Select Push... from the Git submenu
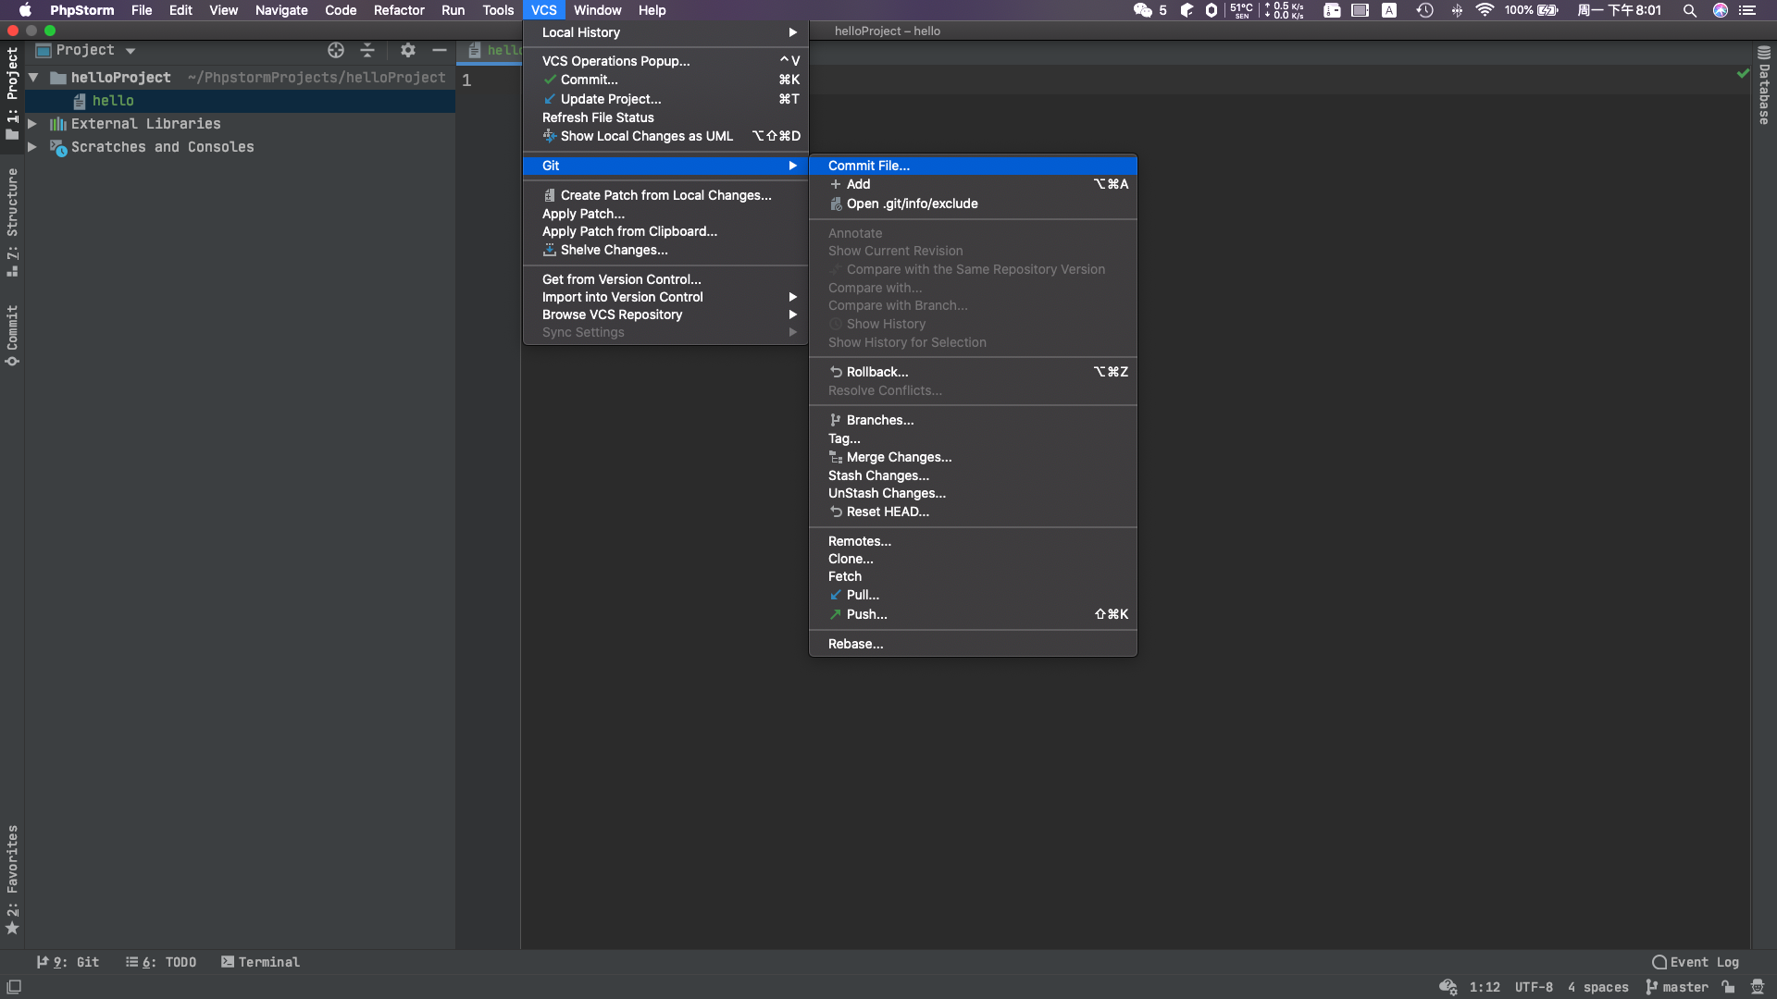This screenshot has height=999, width=1777. [865, 614]
